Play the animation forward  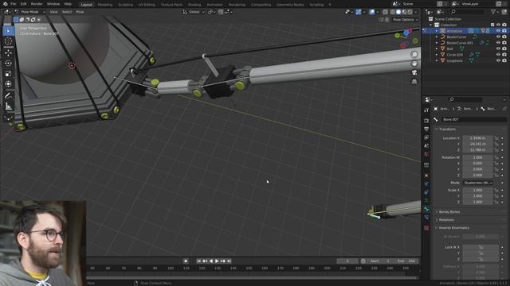[x=217, y=261]
